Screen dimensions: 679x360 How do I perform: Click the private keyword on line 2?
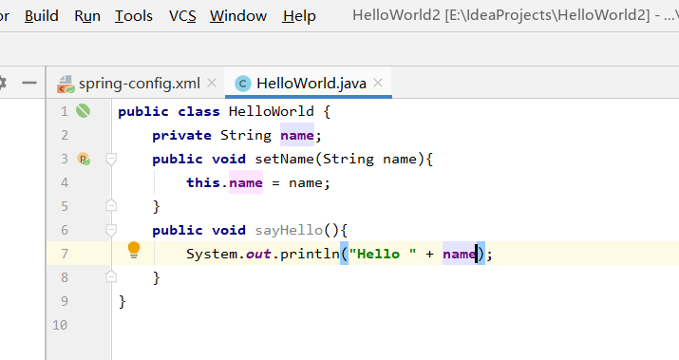point(182,135)
